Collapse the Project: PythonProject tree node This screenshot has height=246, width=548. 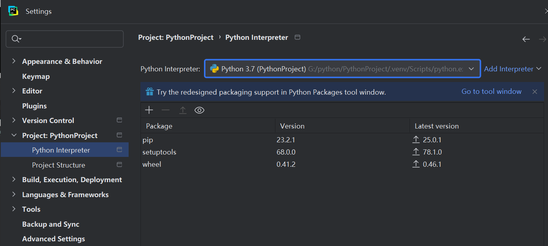click(x=14, y=135)
